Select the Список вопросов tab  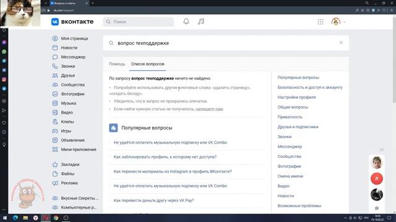147,64
